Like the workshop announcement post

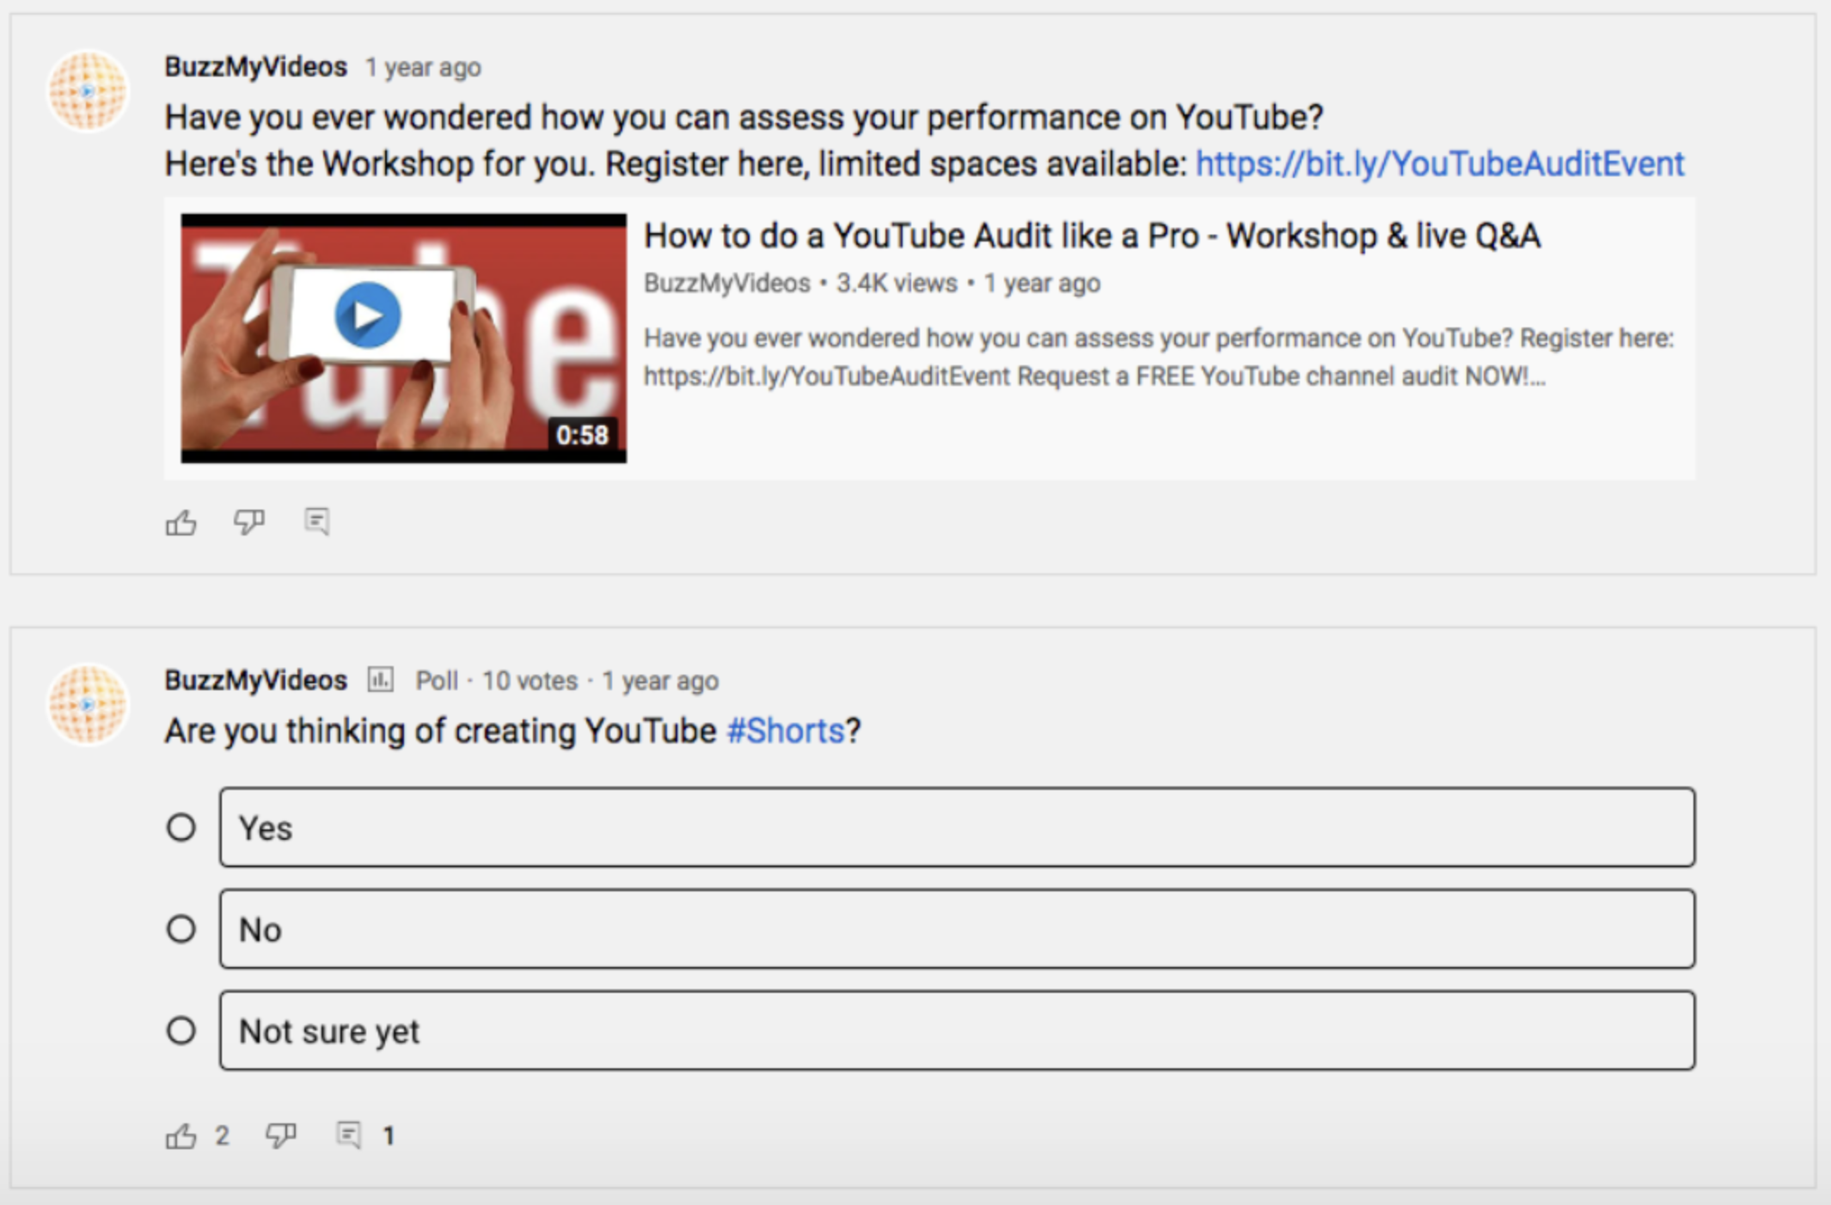[x=182, y=521]
